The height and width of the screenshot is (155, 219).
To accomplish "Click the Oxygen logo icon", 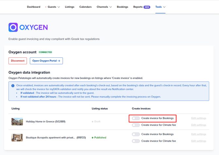I will tap(13, 27).
